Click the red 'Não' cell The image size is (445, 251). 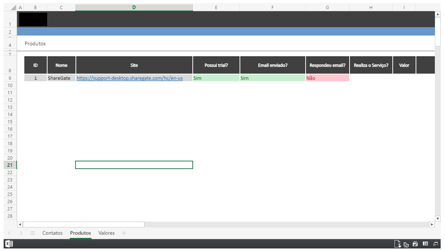[x=327, y=78]
